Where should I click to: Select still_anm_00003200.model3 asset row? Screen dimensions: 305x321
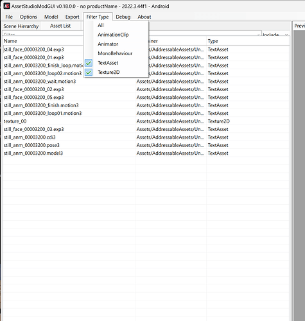tap(146, 153)
